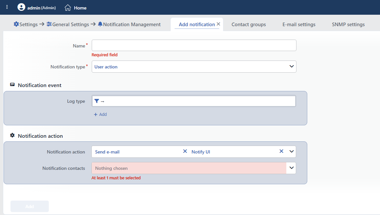Click the Notification action section gear icon
Screen dimensions: 380x215
pyautogui.click(x=12, y=135)
